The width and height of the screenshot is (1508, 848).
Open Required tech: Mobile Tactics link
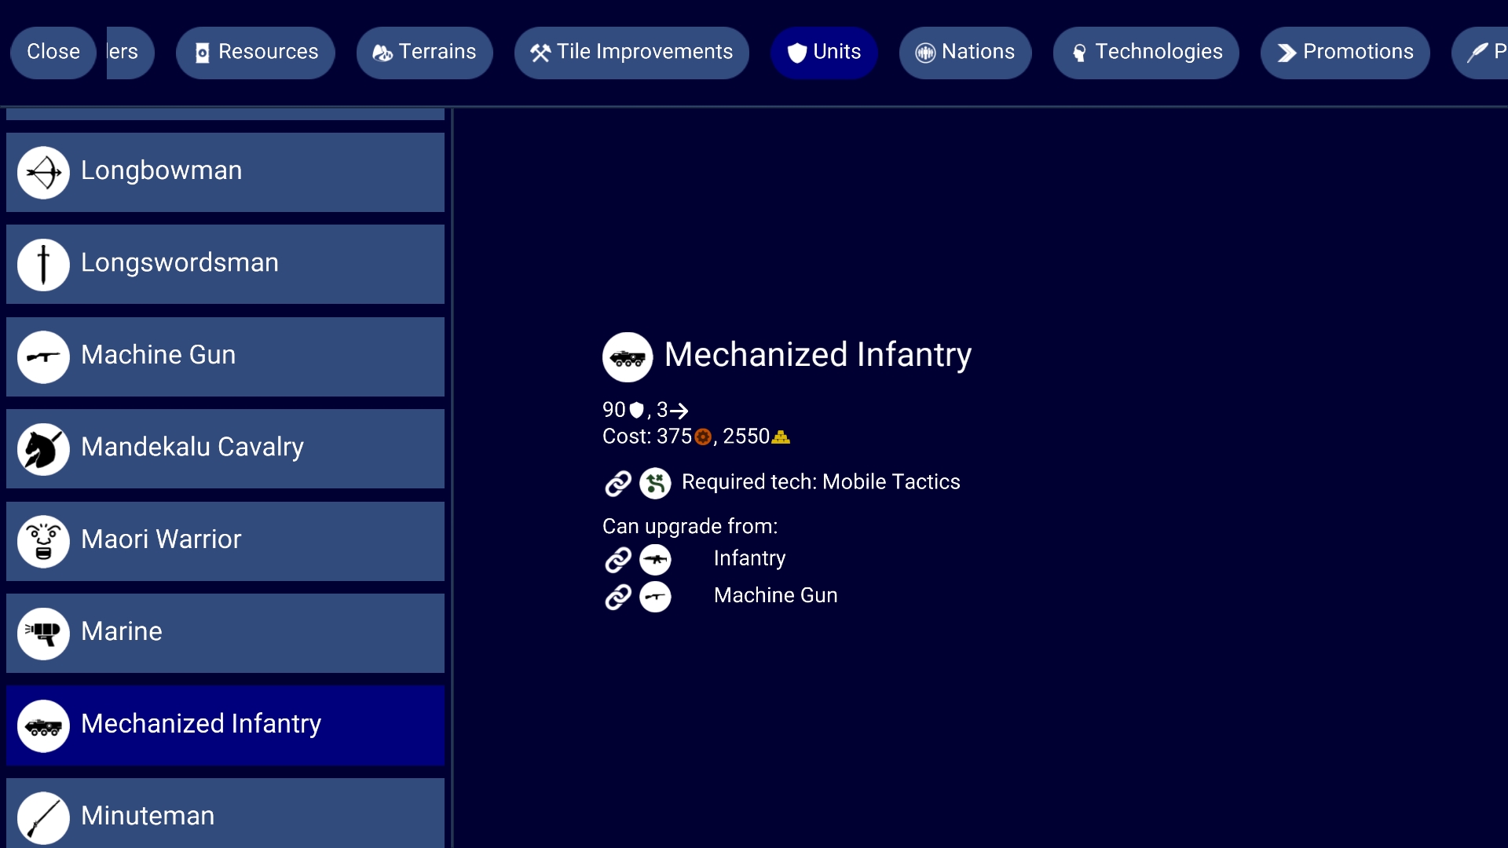(x=820, y=482)
